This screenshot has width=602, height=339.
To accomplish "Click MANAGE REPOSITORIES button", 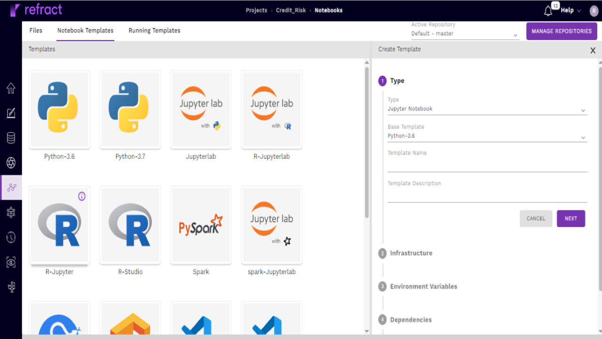I will pos(562,31).
